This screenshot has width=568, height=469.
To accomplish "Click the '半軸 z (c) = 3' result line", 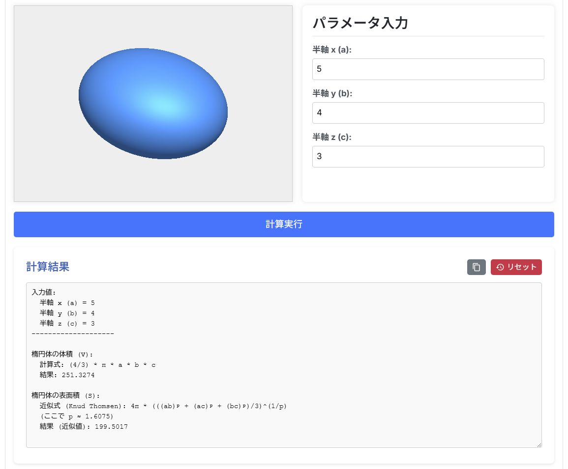I will (67, 324).
